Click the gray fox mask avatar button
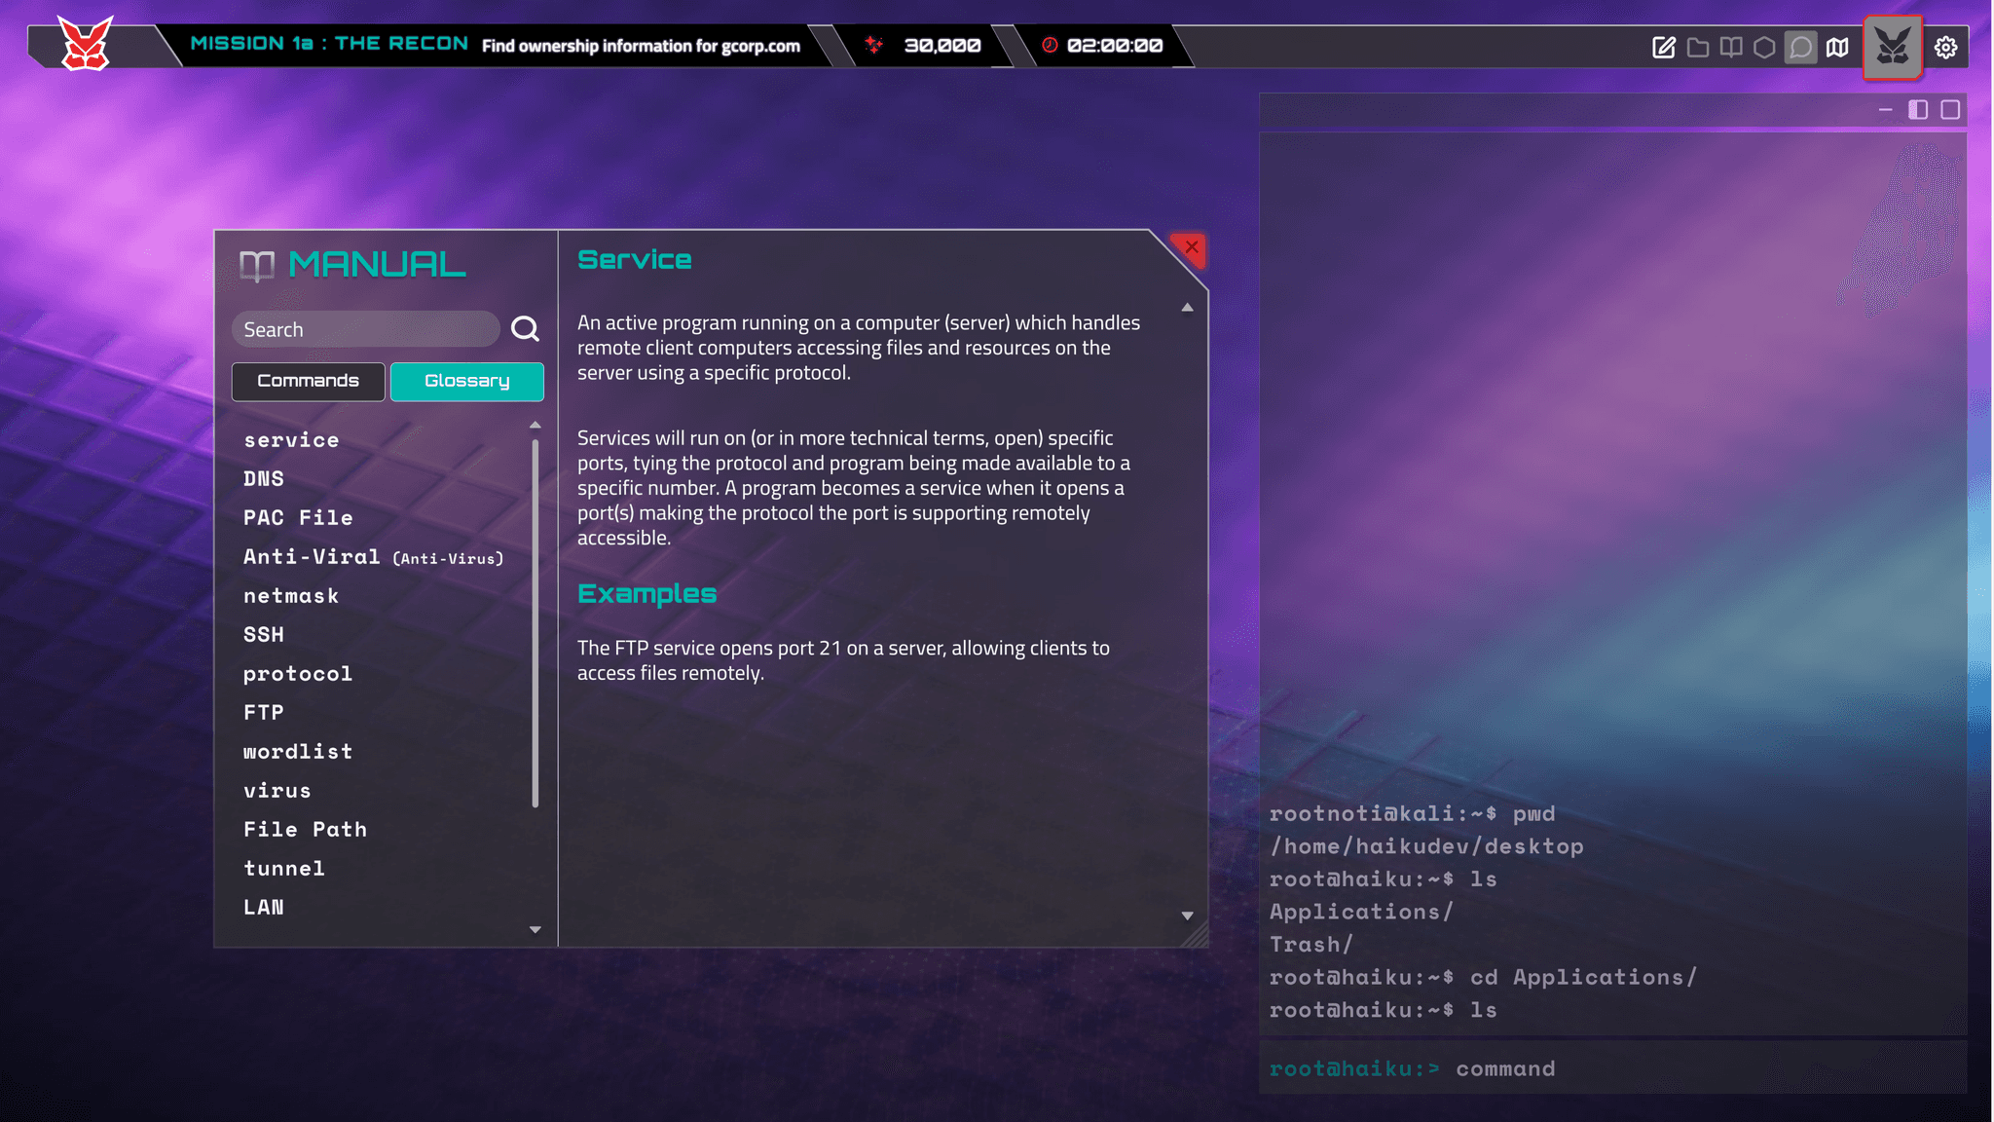Image resolution: width=1994 pixels, height=1122 pixels. tap(1892, 47)
